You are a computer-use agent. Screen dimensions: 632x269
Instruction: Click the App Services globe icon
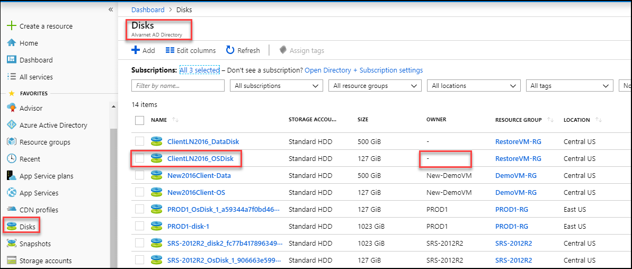(x=12, y=193)
